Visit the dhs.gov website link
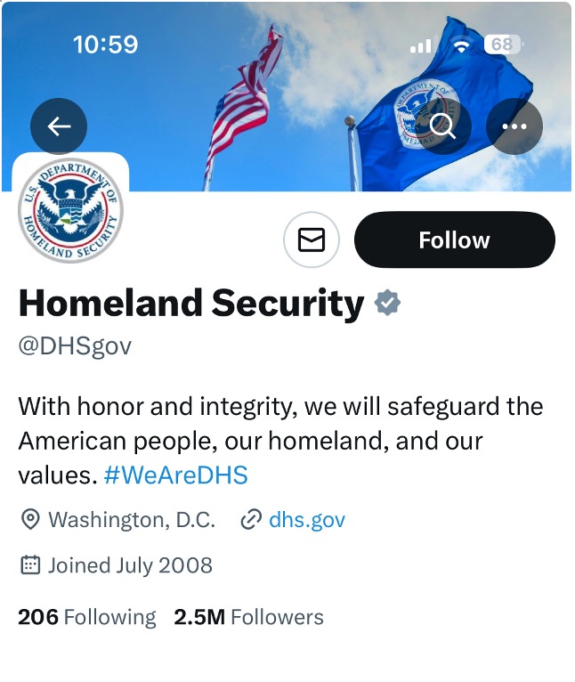 pos(306,520)
